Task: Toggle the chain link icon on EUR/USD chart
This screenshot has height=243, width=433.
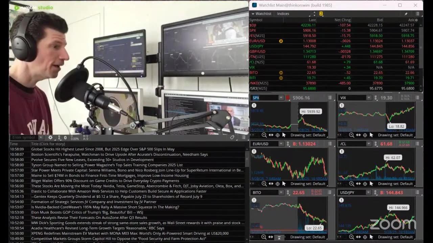Action: pyautogui.click(x=289, y=144)
